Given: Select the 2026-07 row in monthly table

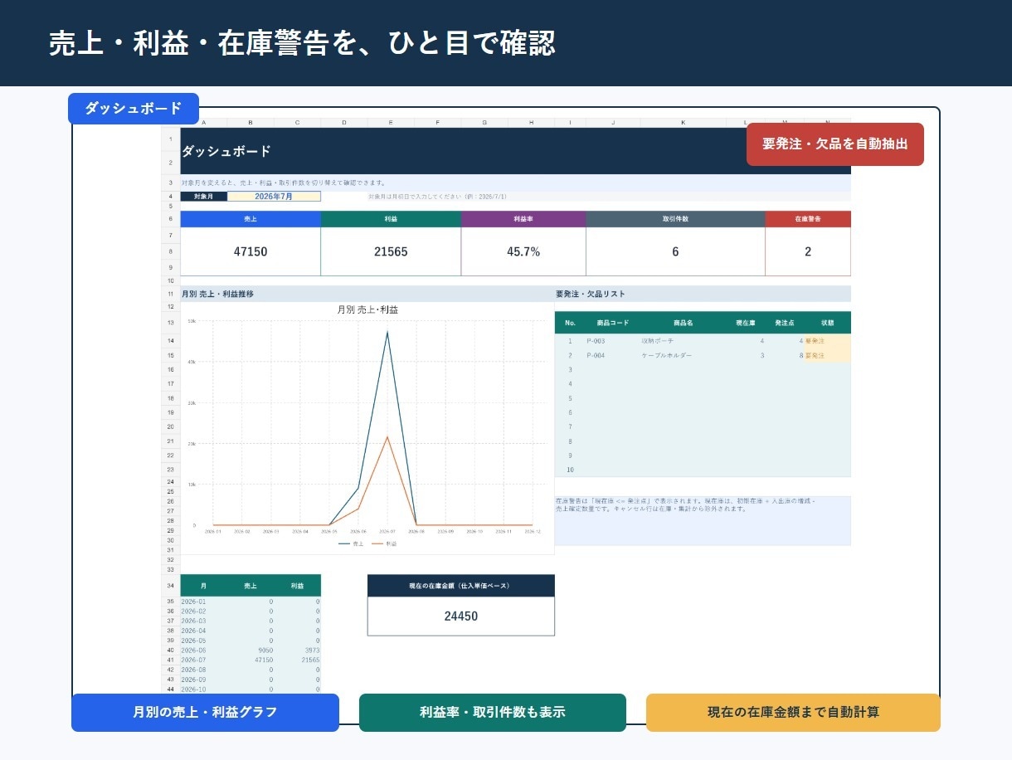Looking at the screenshot, I should (x=251, y=660).
